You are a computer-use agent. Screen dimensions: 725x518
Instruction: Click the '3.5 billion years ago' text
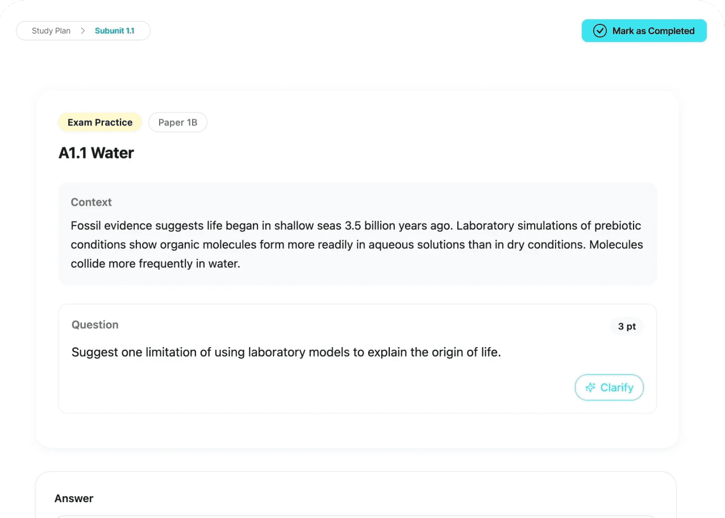click(398, 225)
